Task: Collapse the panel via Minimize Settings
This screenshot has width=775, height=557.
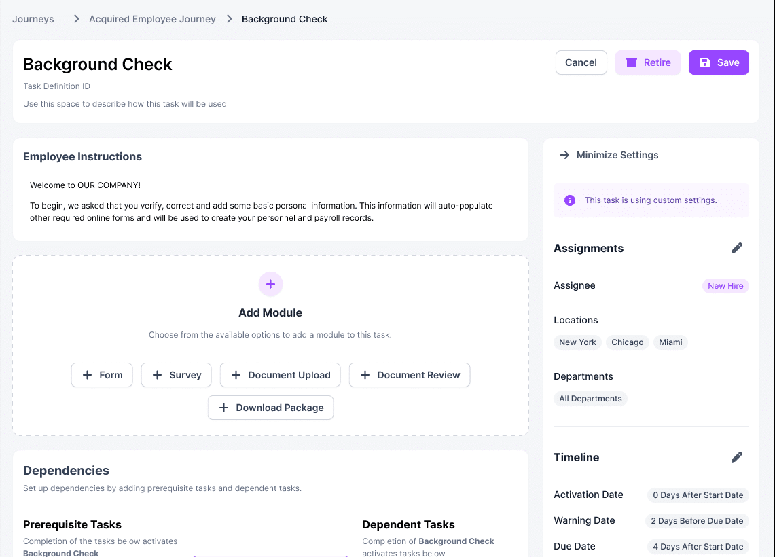Action: click(x=617, y=155)
